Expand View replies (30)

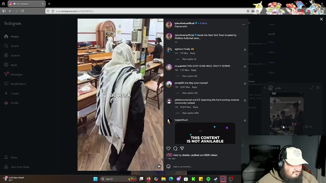(190, 93)
